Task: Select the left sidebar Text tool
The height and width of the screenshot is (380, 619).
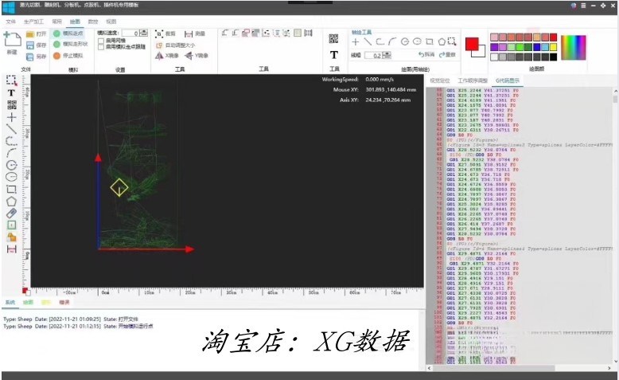Action: pyautogui.click(x=11, y=93)
